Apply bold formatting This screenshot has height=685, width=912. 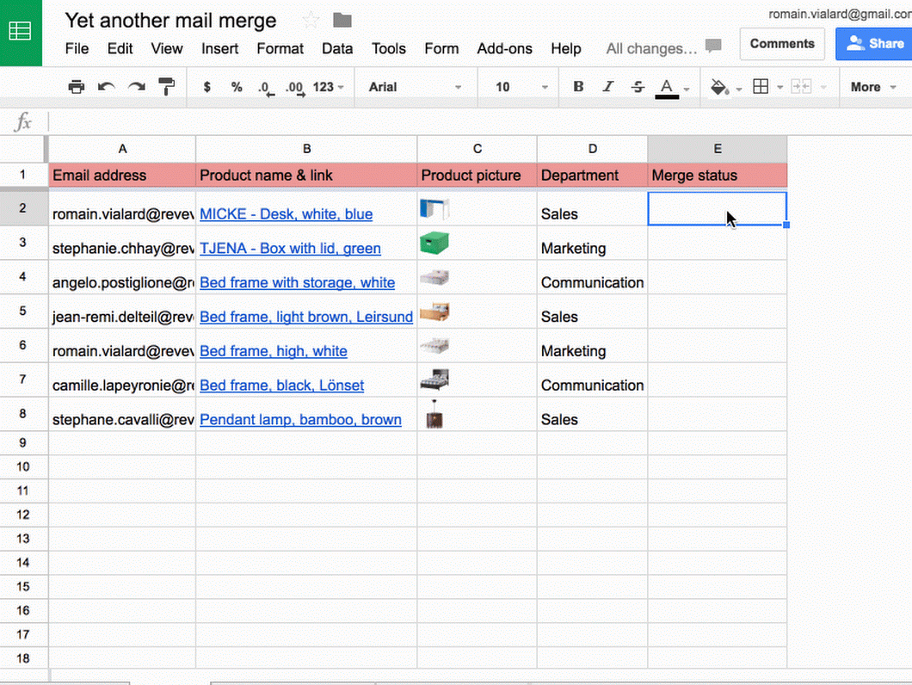578,86
